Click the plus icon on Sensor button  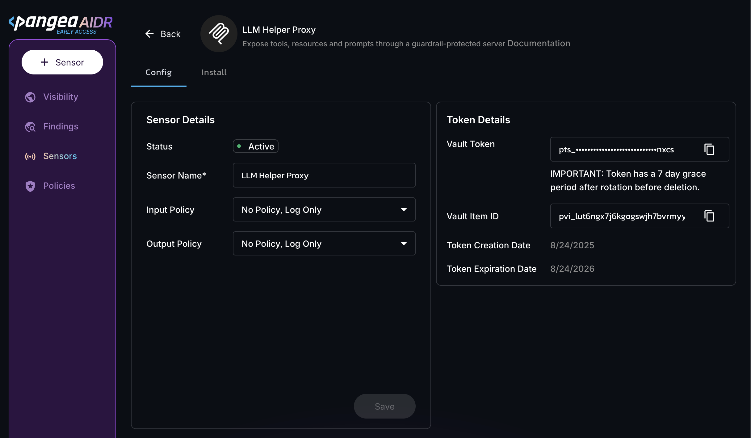pyautogui.click(x=44, y=62)
